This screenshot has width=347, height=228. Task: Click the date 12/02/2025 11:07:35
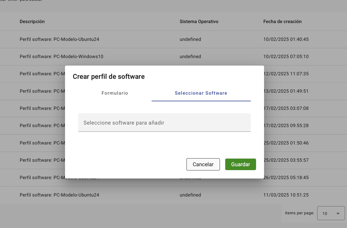click(x=287, y=74)
